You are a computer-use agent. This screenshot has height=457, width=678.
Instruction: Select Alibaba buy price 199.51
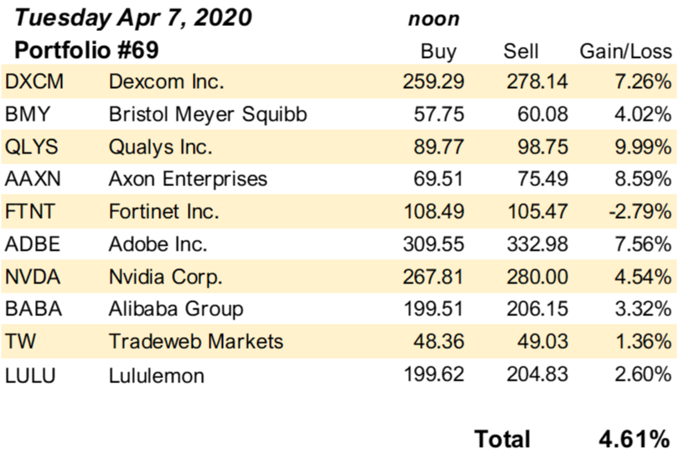coord(433,309)
